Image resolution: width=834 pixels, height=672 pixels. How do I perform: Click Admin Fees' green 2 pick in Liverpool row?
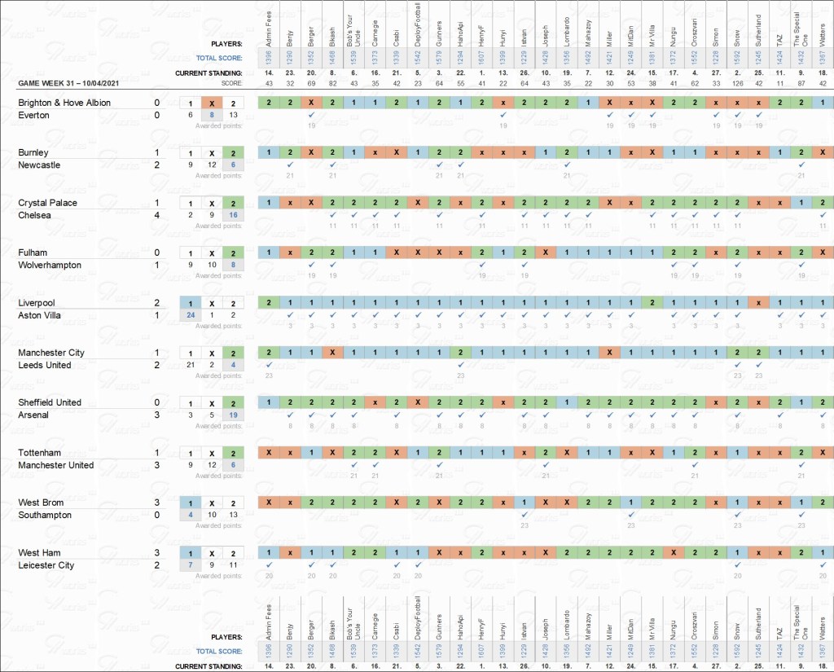point(269,302)
